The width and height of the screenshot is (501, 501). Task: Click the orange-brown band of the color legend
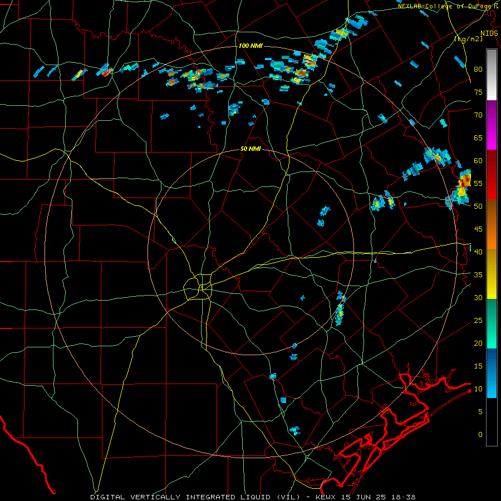pyautogui.click(x=492, y=225)
